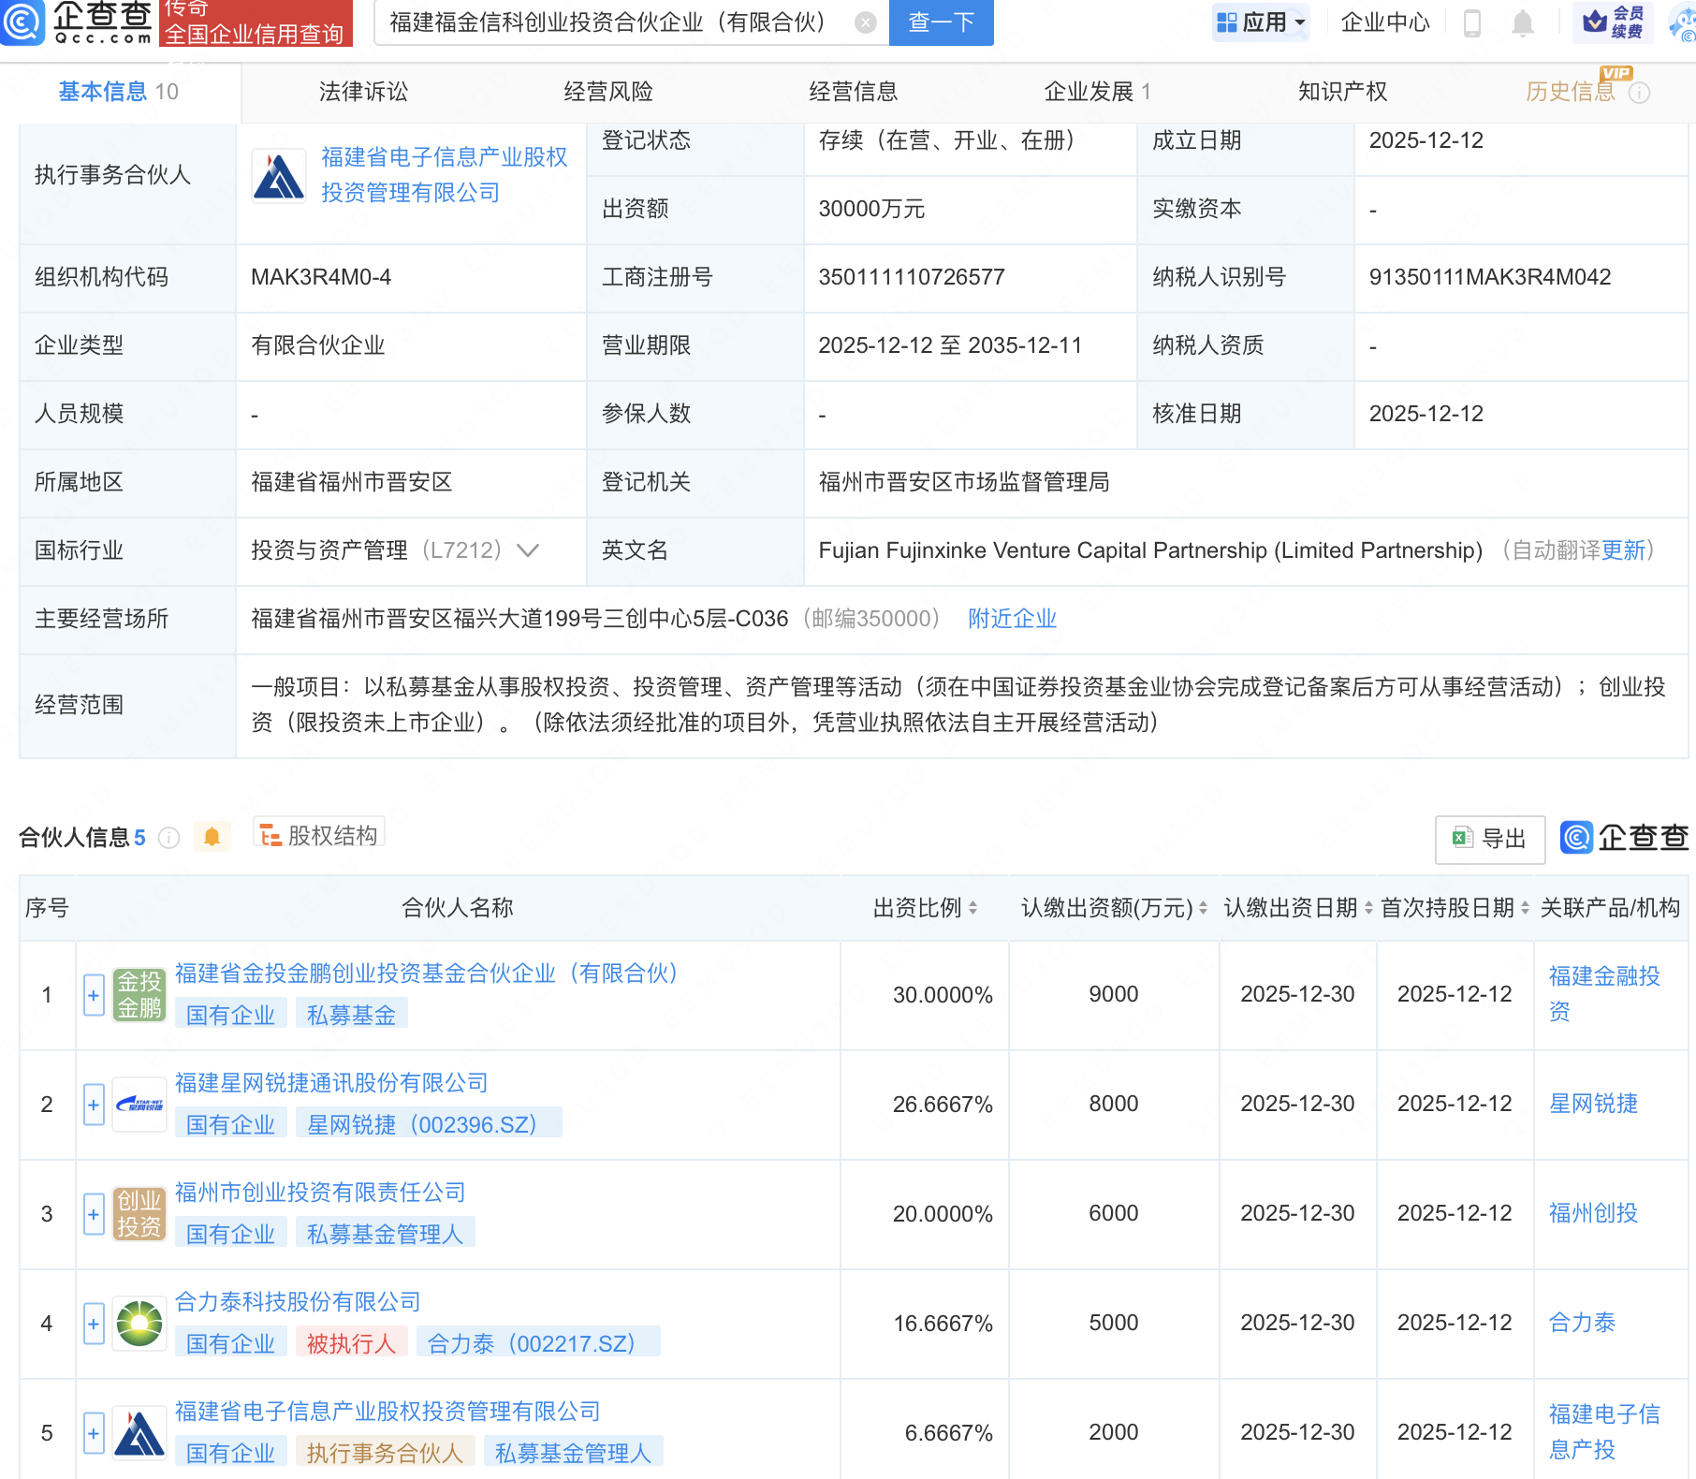Click the reminder bell icon beside 合伙人信息
Viewport: 1696px width, 1479px height.
212,837
